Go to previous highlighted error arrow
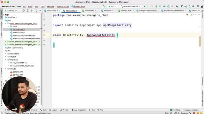Viewport: 204px width, 114px height. pyautogui.click(x=196, y=15)
